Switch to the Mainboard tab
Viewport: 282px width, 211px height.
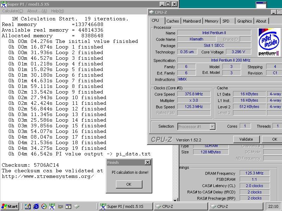[192, 21]
